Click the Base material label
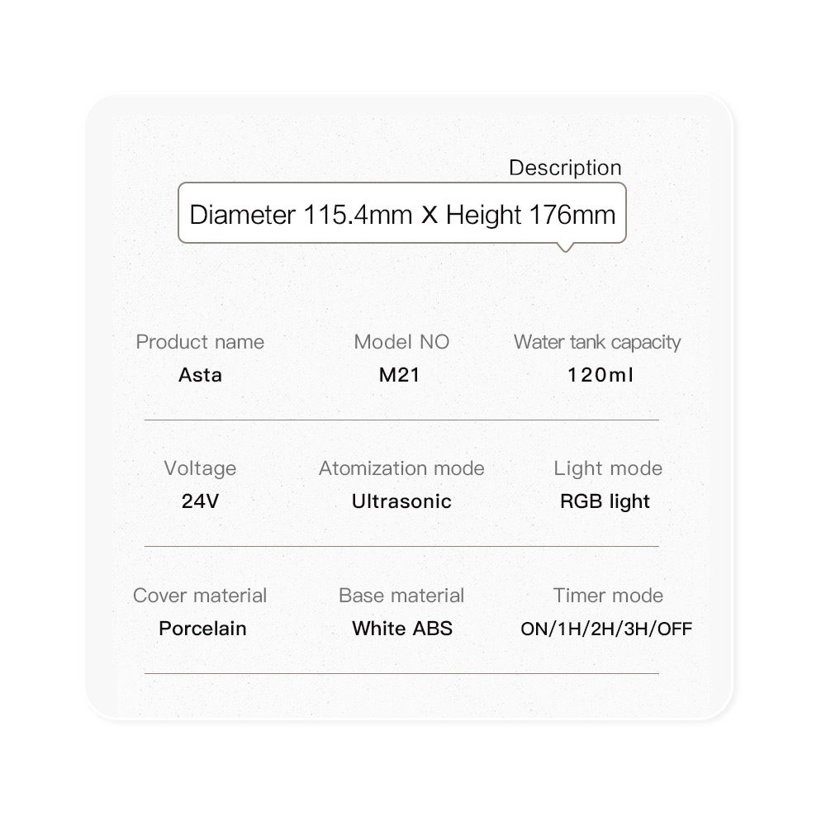The width and height of the screenshot is (826, 826). 401,596
